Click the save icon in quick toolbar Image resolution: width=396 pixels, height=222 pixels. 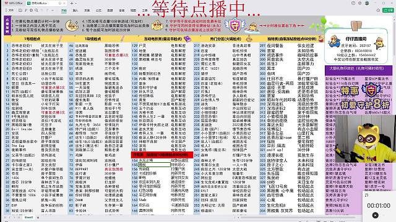point(20,10)
